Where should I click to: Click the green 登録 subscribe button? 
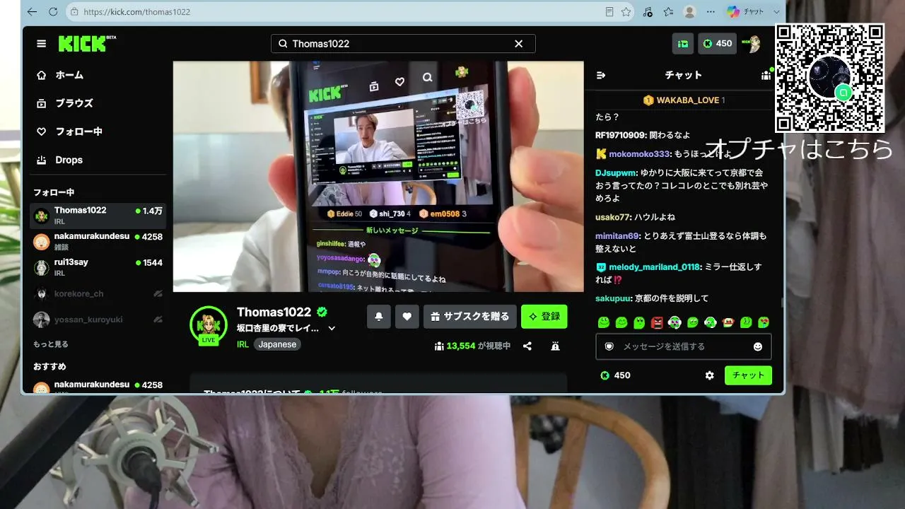click(x=544, y=317)
